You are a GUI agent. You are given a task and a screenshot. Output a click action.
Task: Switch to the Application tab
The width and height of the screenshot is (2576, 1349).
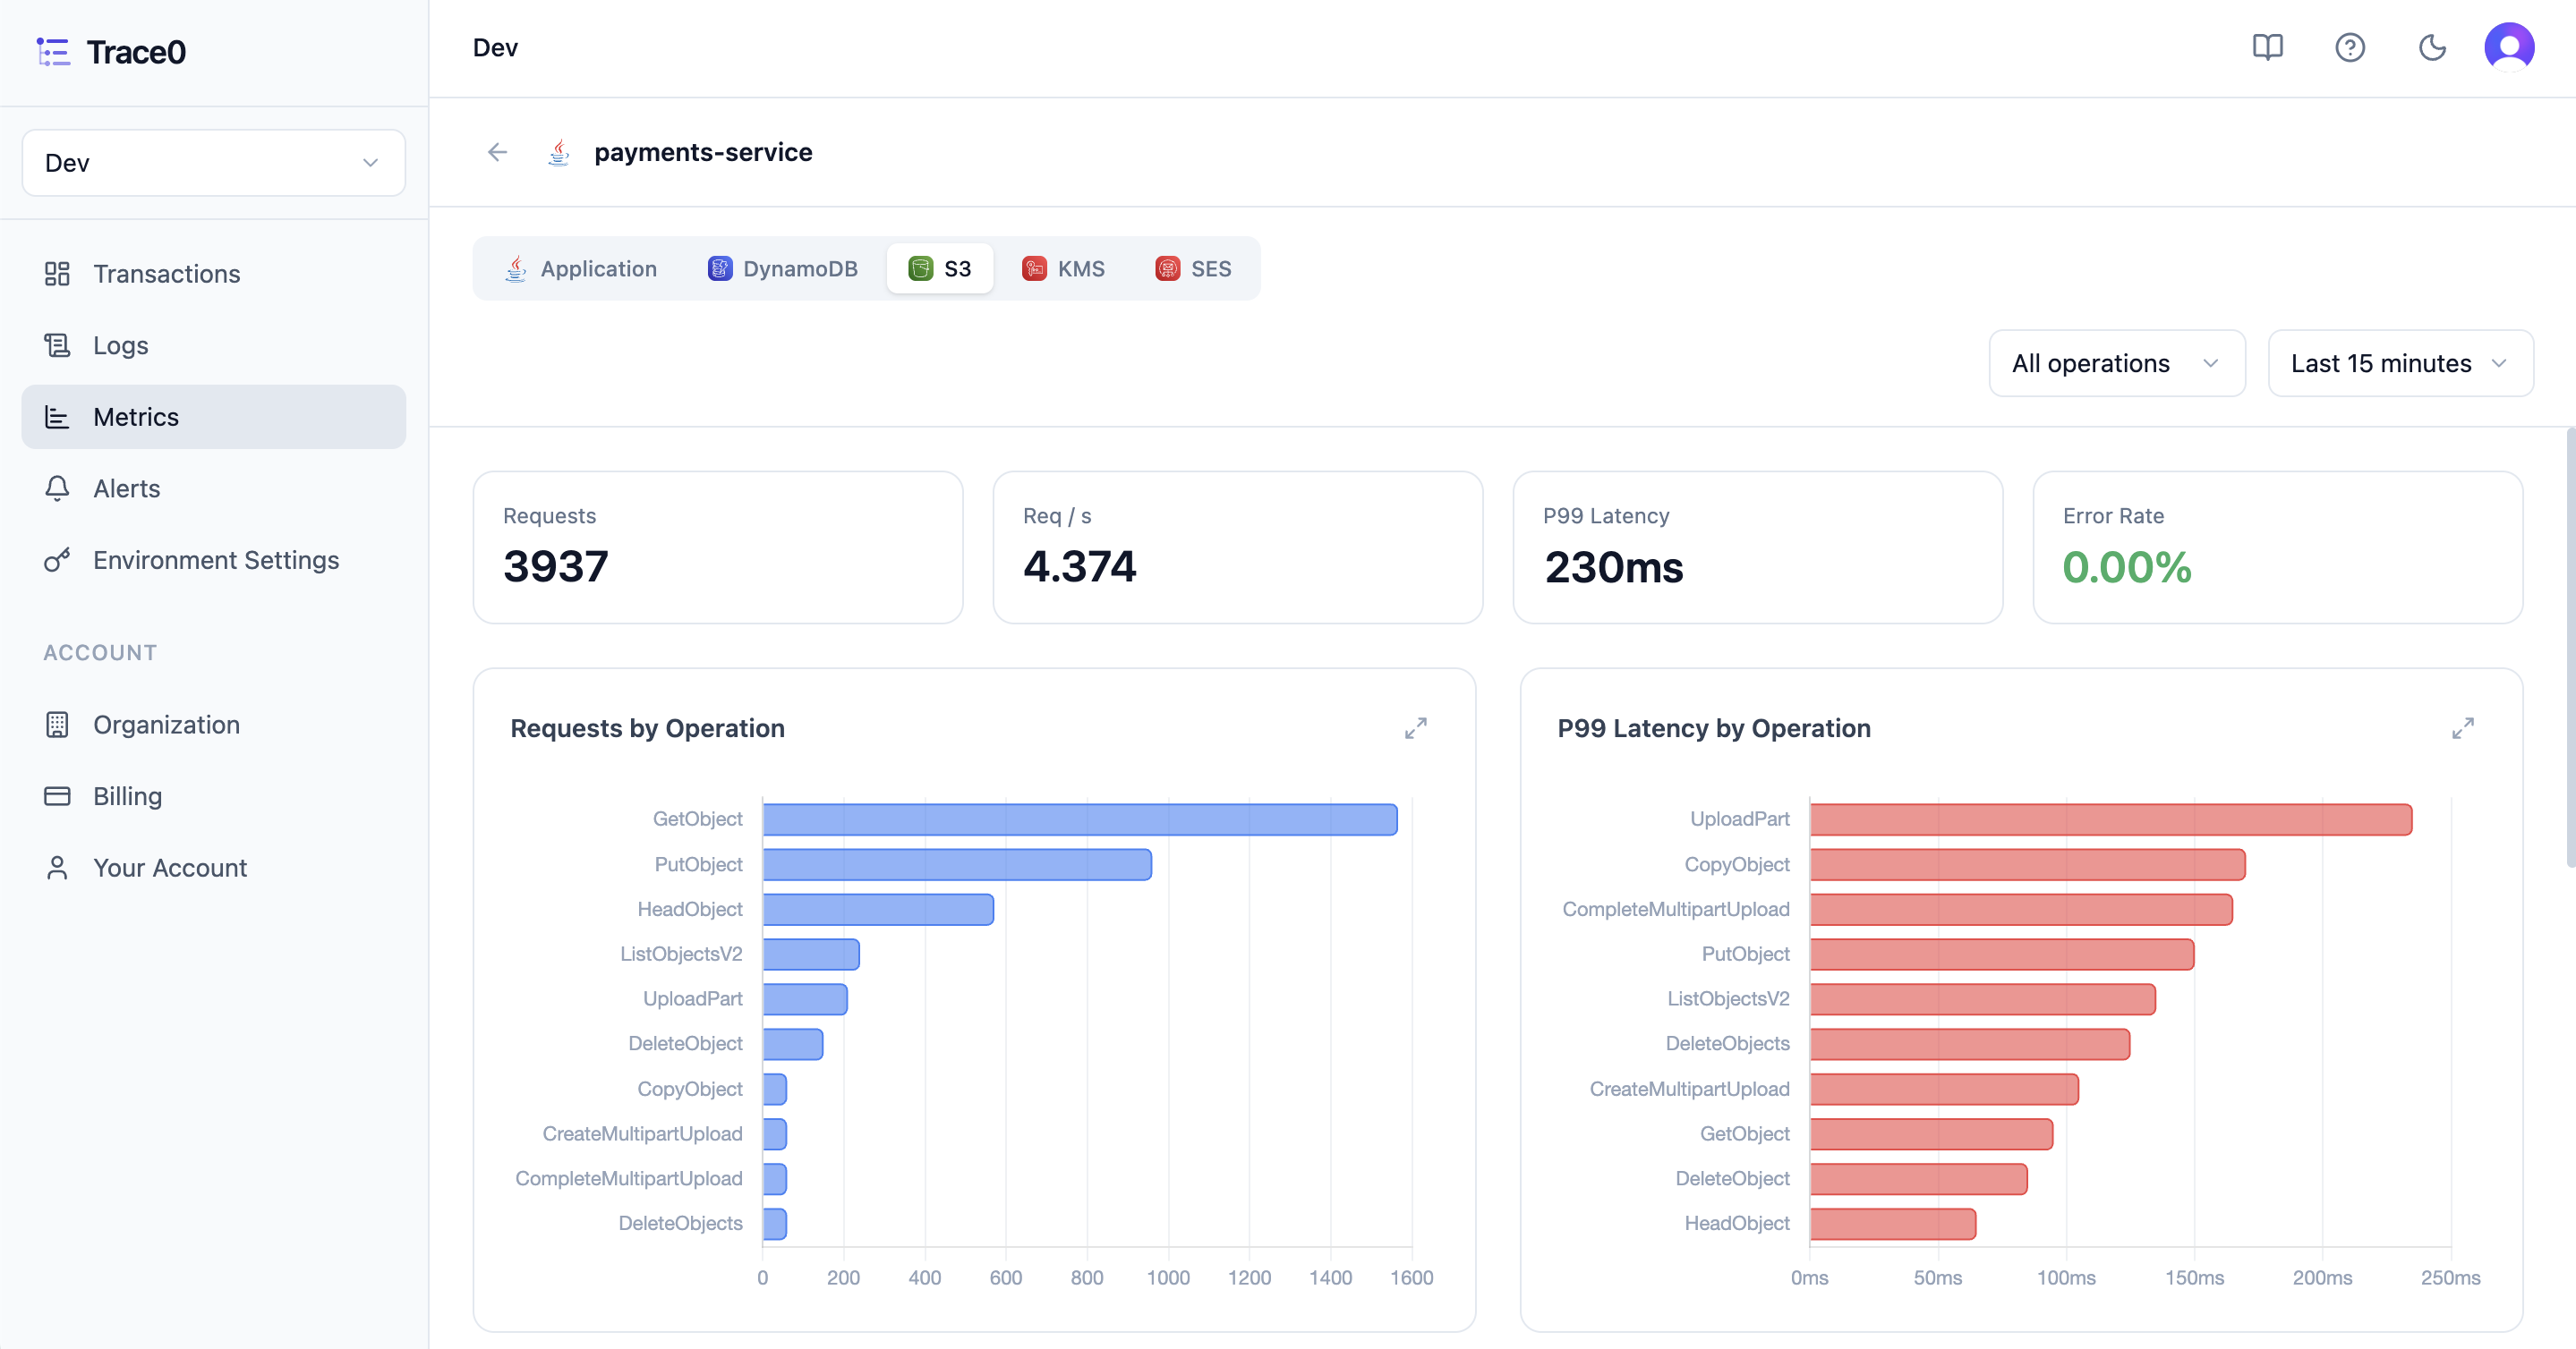(580, 268)
